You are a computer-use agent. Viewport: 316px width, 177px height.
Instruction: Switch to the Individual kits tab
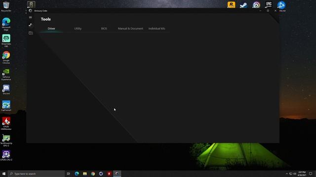[x=157, y=29]
